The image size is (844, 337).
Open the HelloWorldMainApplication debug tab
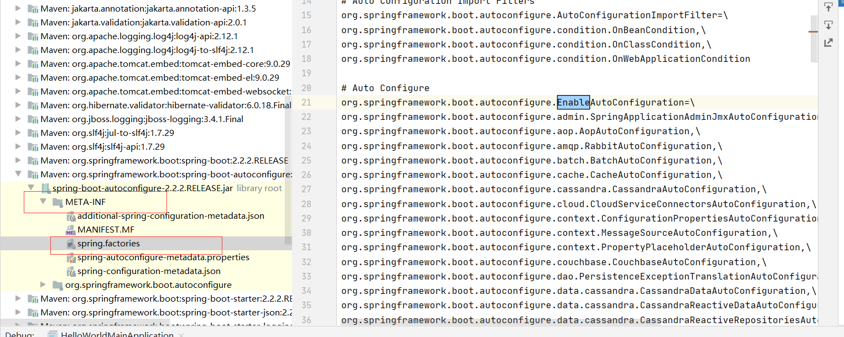116,334
